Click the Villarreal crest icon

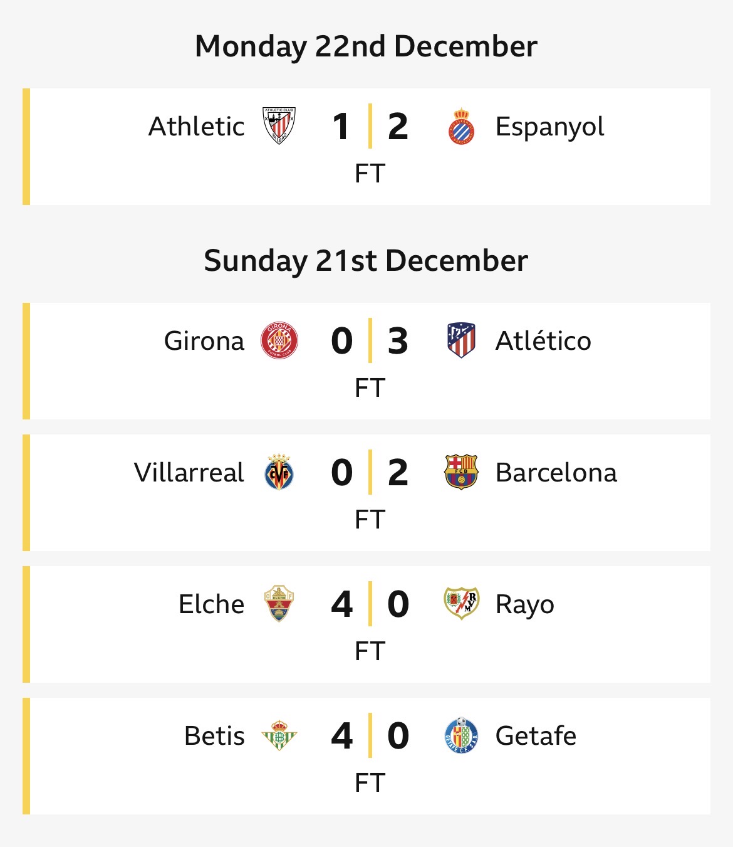pos(279,472)
